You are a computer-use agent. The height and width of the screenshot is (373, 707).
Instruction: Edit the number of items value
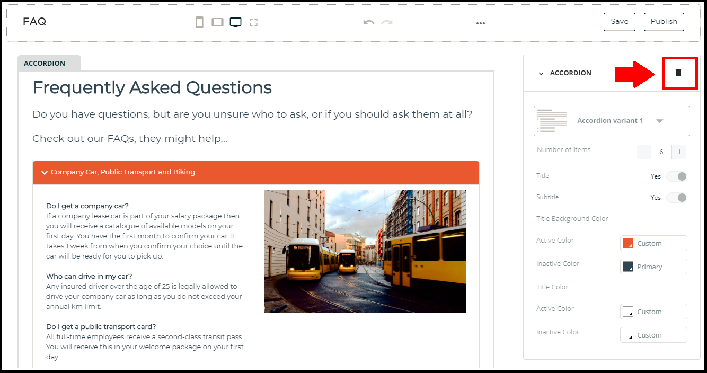(661, 152)
